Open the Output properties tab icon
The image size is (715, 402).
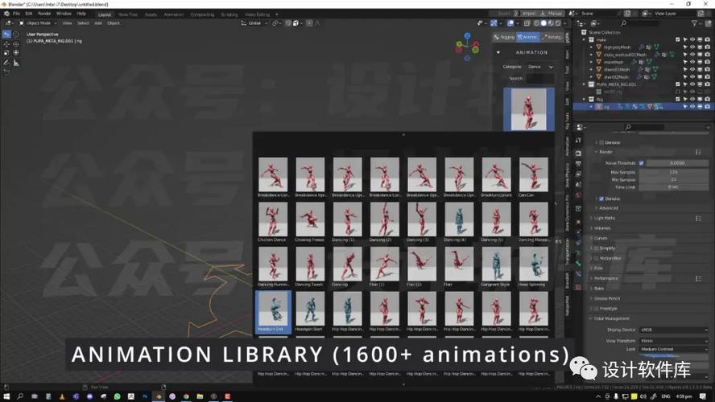point(578,163)
